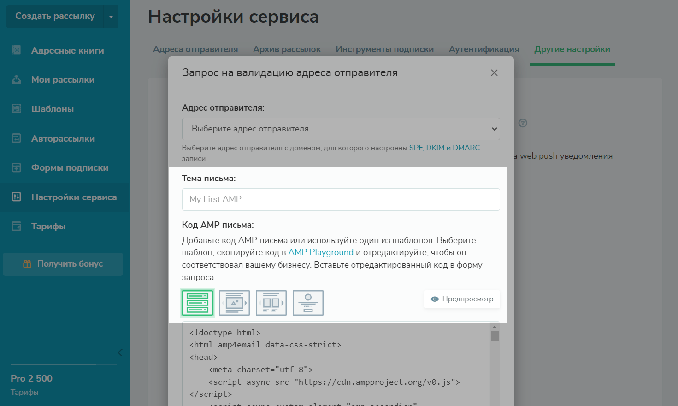Collapse the left sidebar with chevron

click(120, 353)
